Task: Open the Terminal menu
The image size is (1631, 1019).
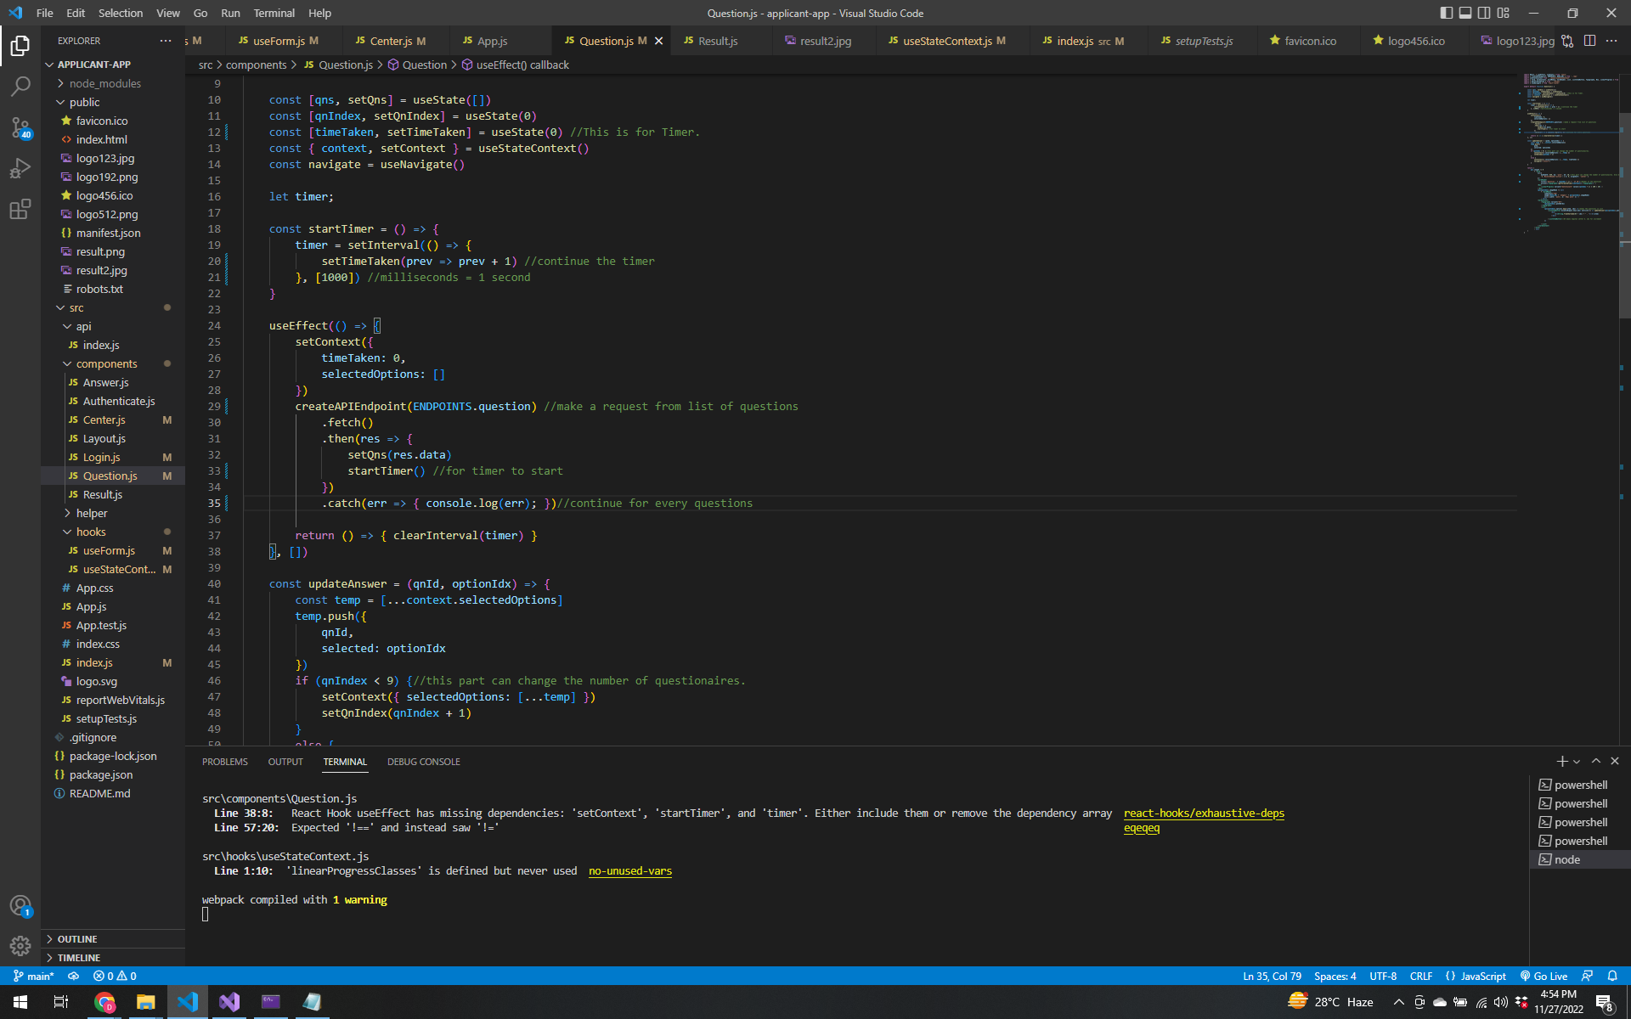Action: coord(274,13)
